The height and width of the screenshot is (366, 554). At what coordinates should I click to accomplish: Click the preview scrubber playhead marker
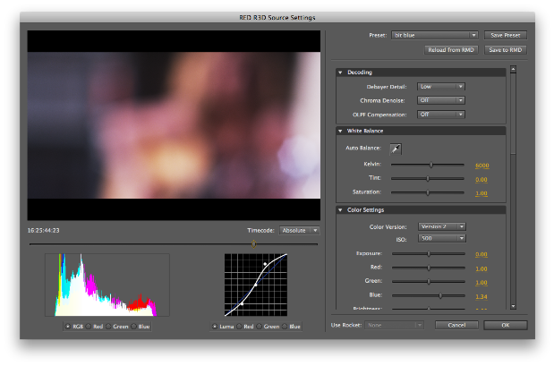click(x=253, y=243)
